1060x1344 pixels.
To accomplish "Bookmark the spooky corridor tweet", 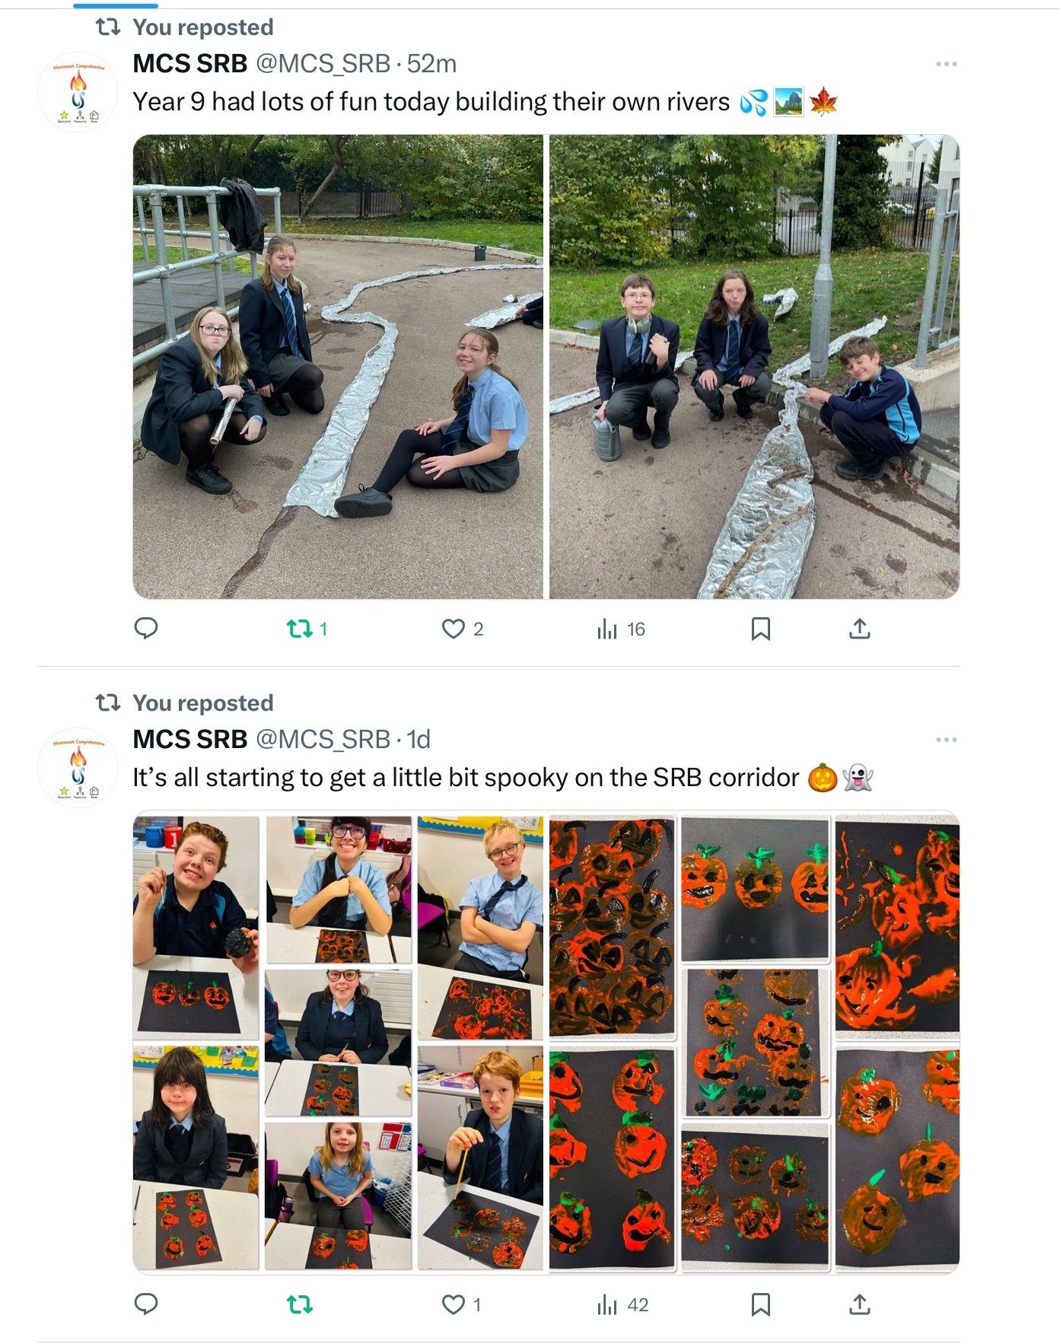I will tap(760, 1304).
